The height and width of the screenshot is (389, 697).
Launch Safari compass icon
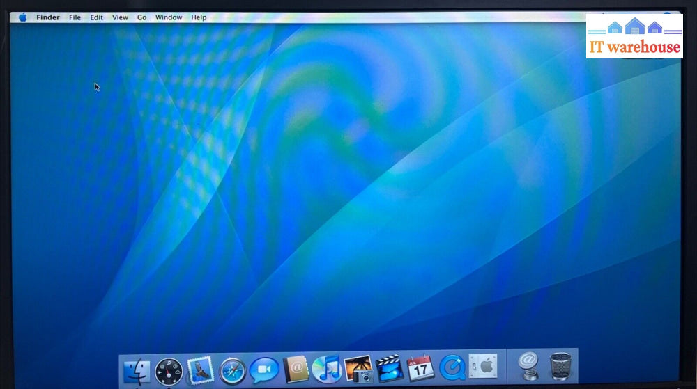[x=232, y=370]
